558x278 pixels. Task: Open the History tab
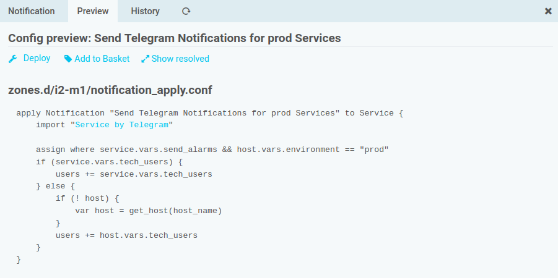[145, 11]
